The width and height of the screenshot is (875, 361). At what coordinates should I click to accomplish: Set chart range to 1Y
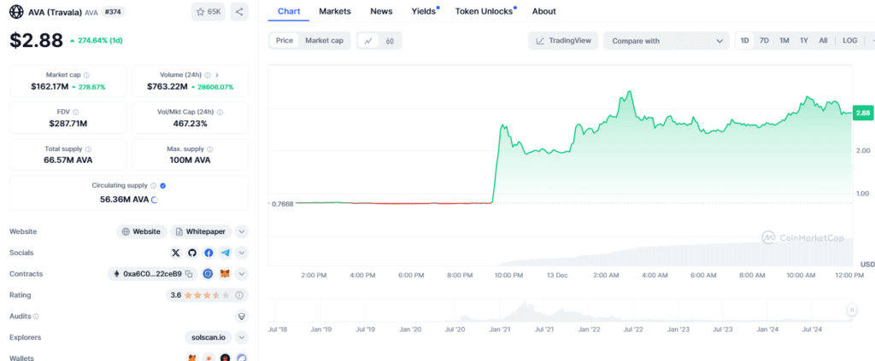(x=803, y=41)
